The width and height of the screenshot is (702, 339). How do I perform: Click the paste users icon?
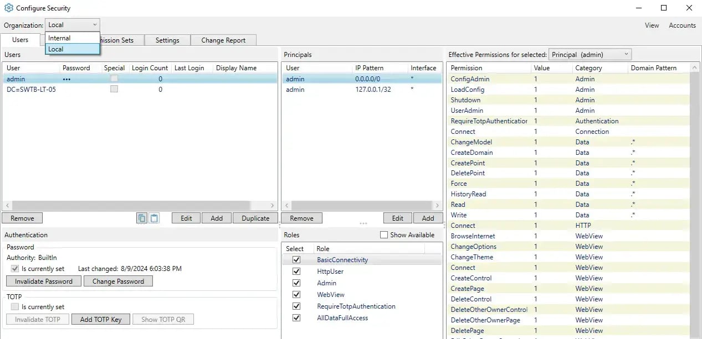[x=154, y=218]
